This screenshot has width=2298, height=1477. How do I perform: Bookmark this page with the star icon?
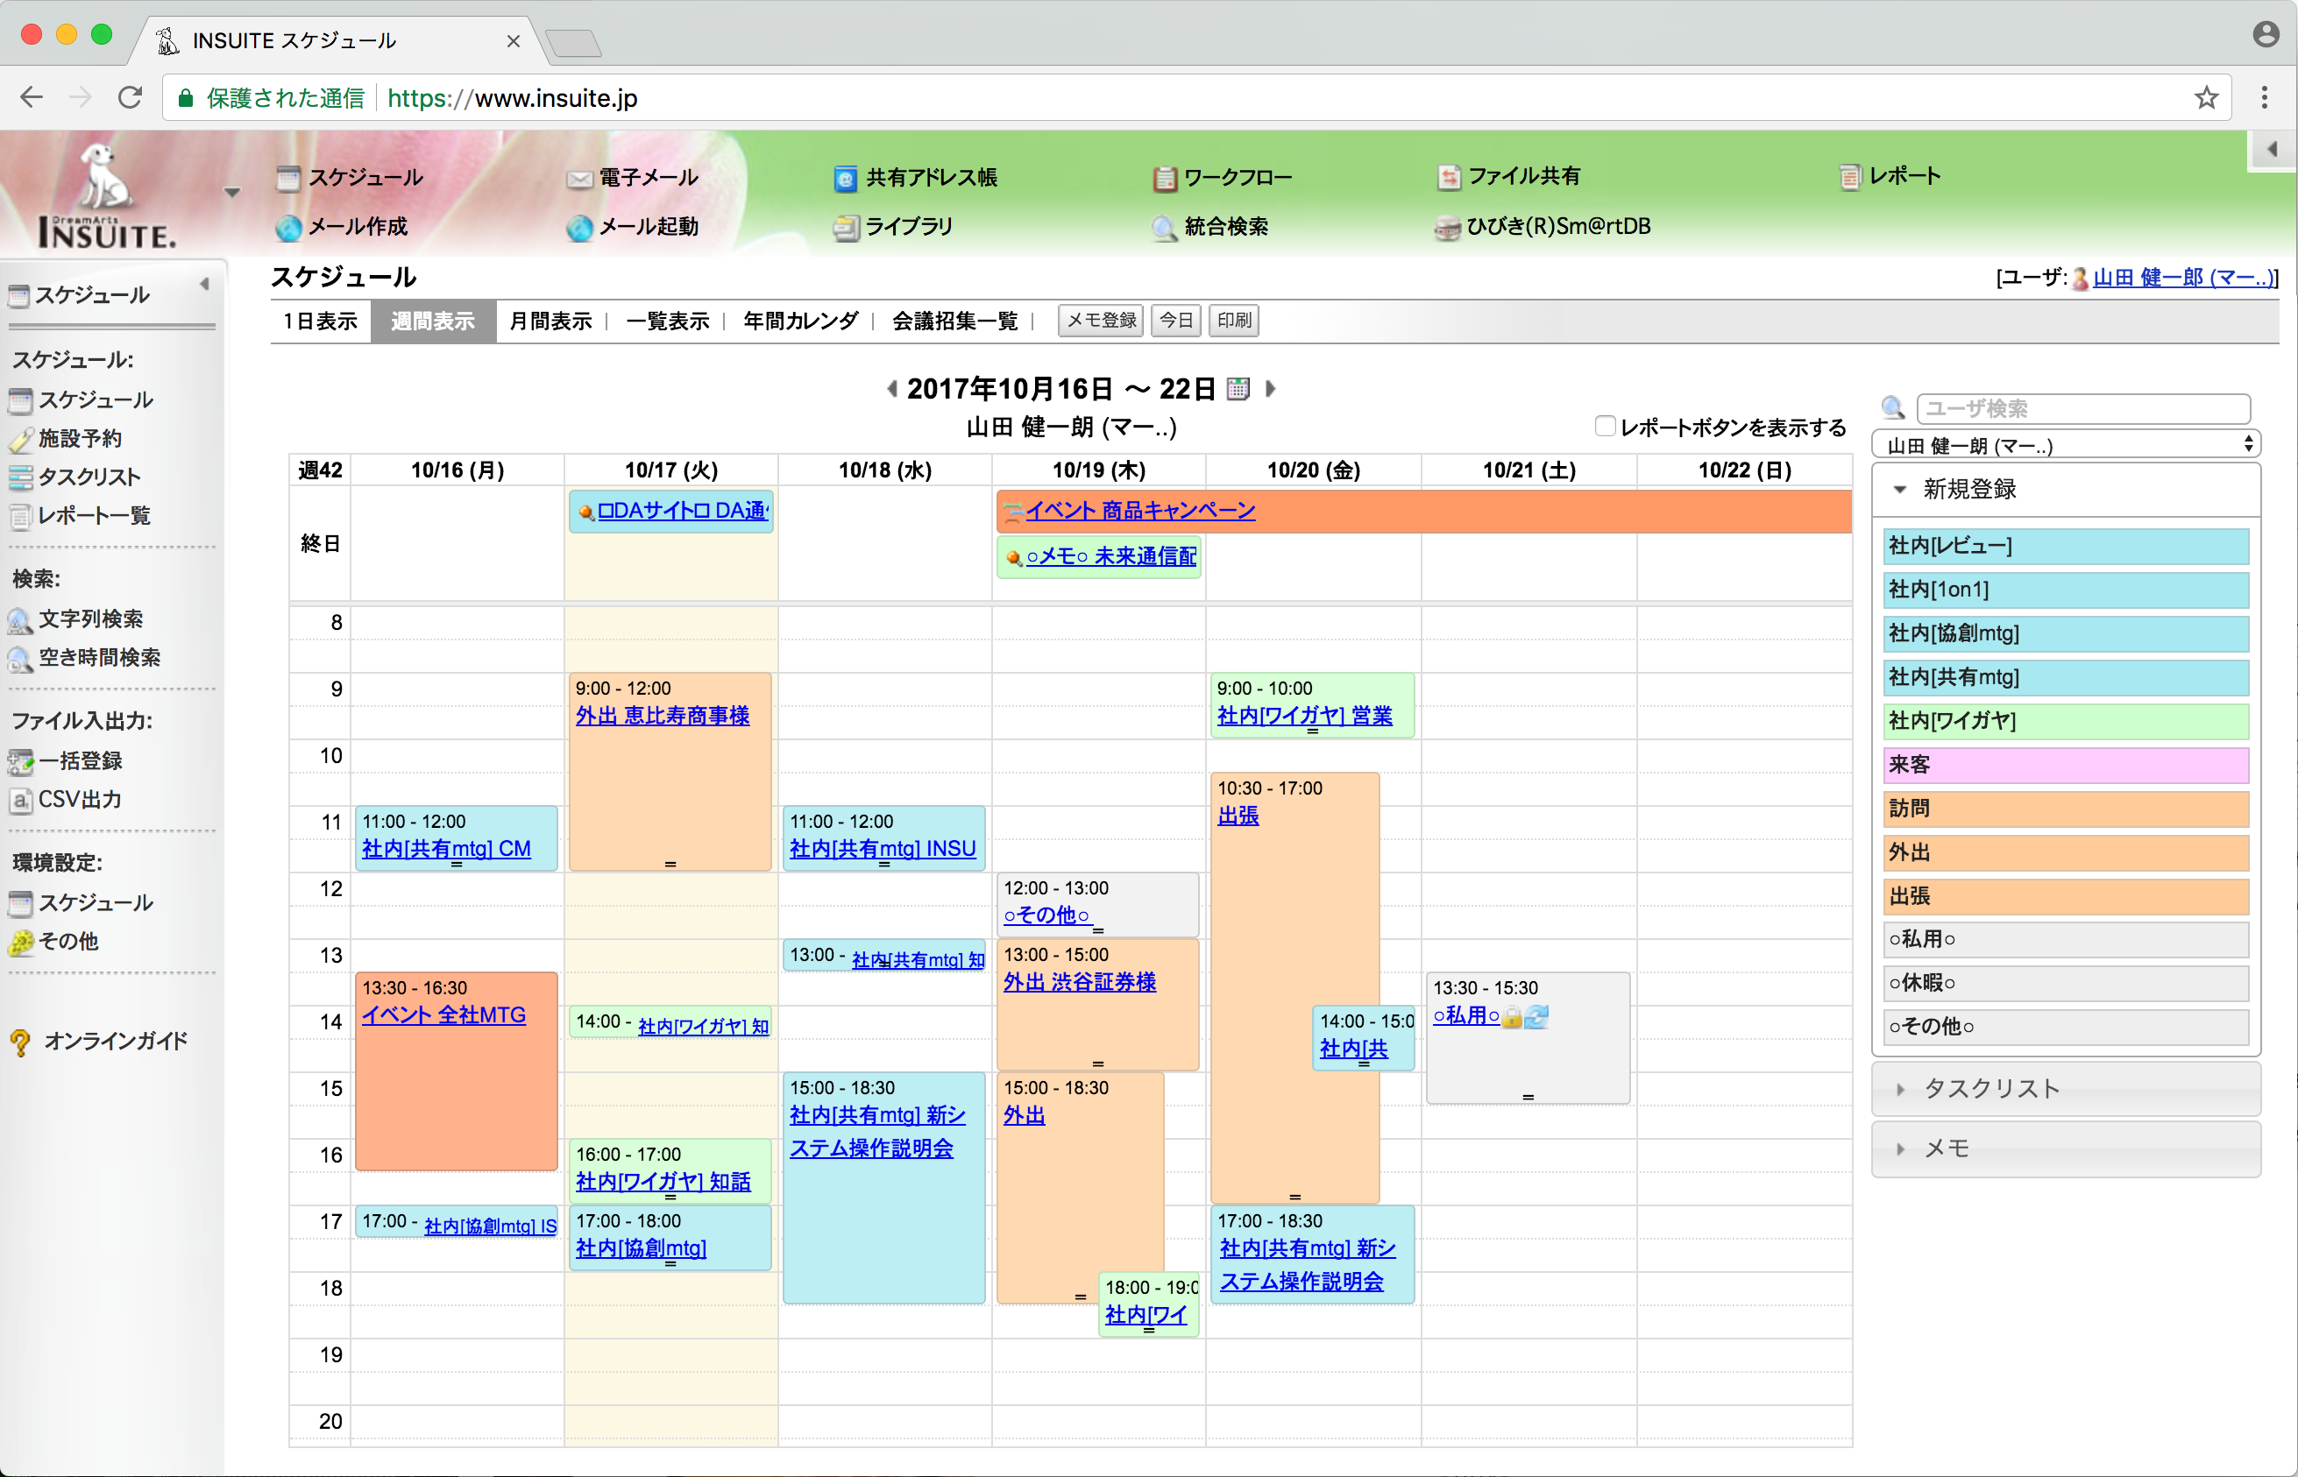2206,98
